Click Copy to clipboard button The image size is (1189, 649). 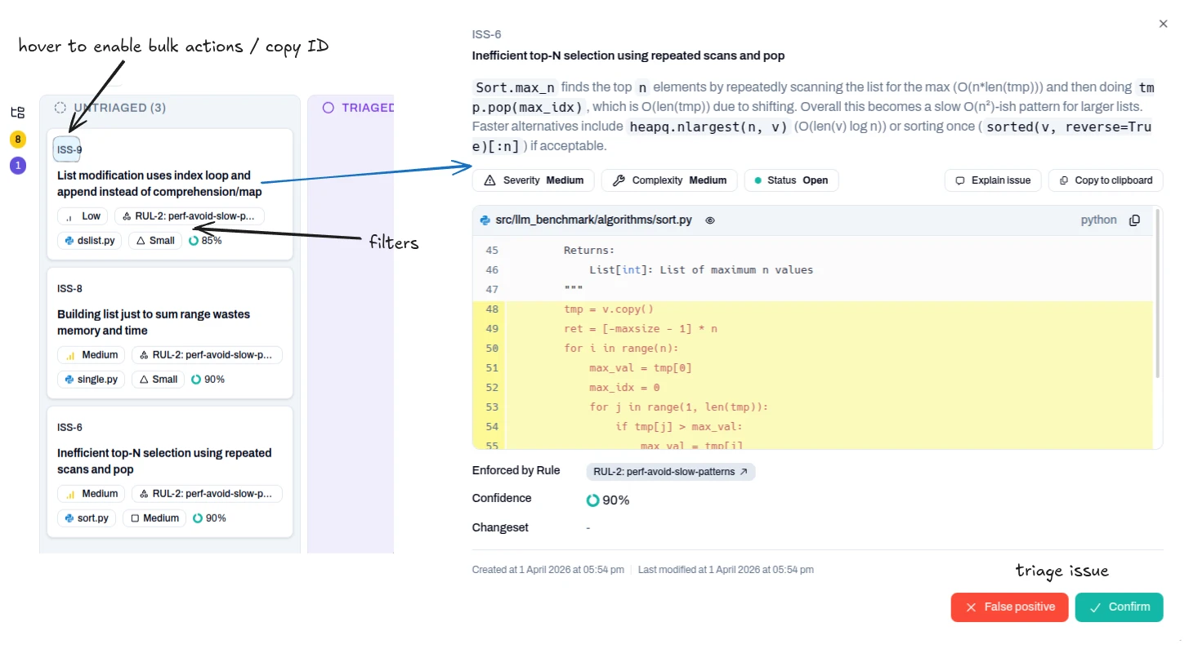pyautogui.click(x=1106, y=180)
